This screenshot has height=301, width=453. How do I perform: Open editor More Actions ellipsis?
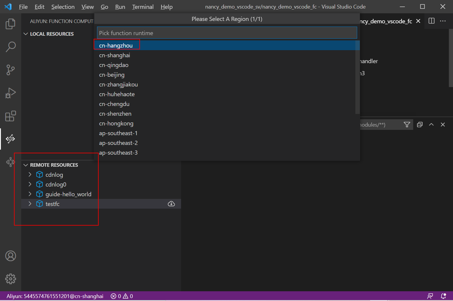coord(443,21)
